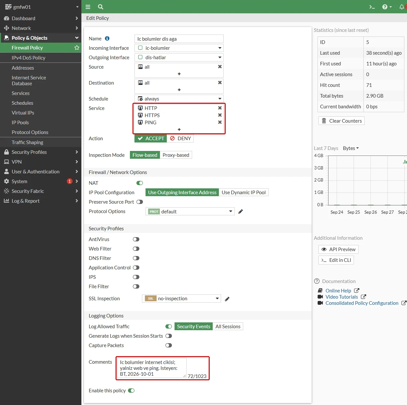Enable the Capture Packets toggle
The image size is (407, 405).
click(169, 345)
